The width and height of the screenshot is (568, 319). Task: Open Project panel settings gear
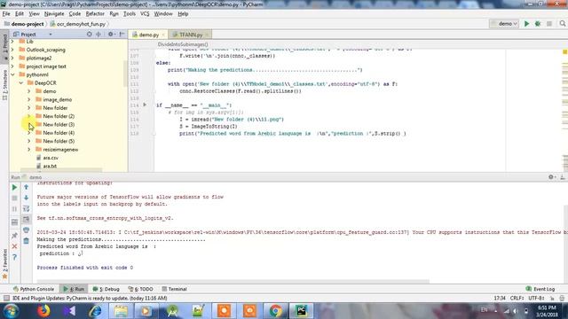pos(111,35)
